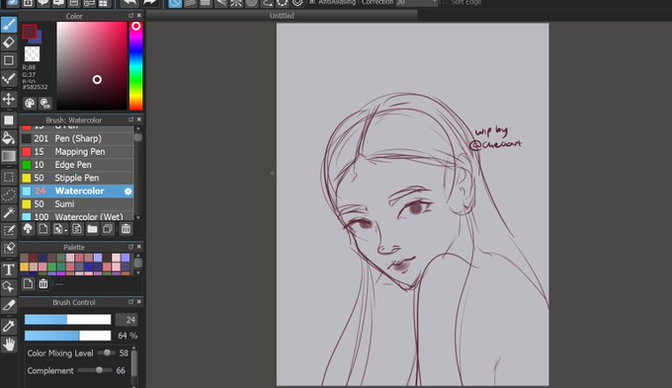Enable circle snap
672x388 pixels.
pos(252,3)
